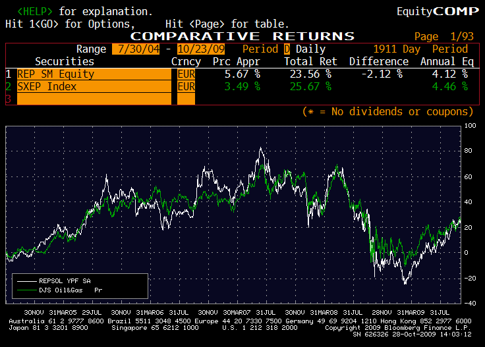This screenshot has width=485, height=347.
Task: Click the range start date 7/30/04 field
Action: [x=136, y=49]
